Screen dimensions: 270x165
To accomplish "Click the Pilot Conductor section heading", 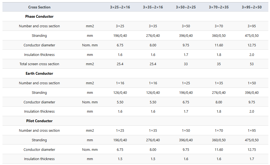I will pyautogui.click(x=39, y=121).
